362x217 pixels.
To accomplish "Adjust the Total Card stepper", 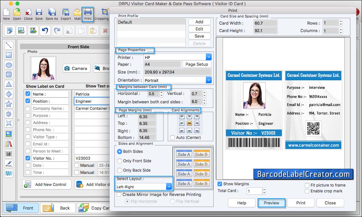I will [264, 191].
